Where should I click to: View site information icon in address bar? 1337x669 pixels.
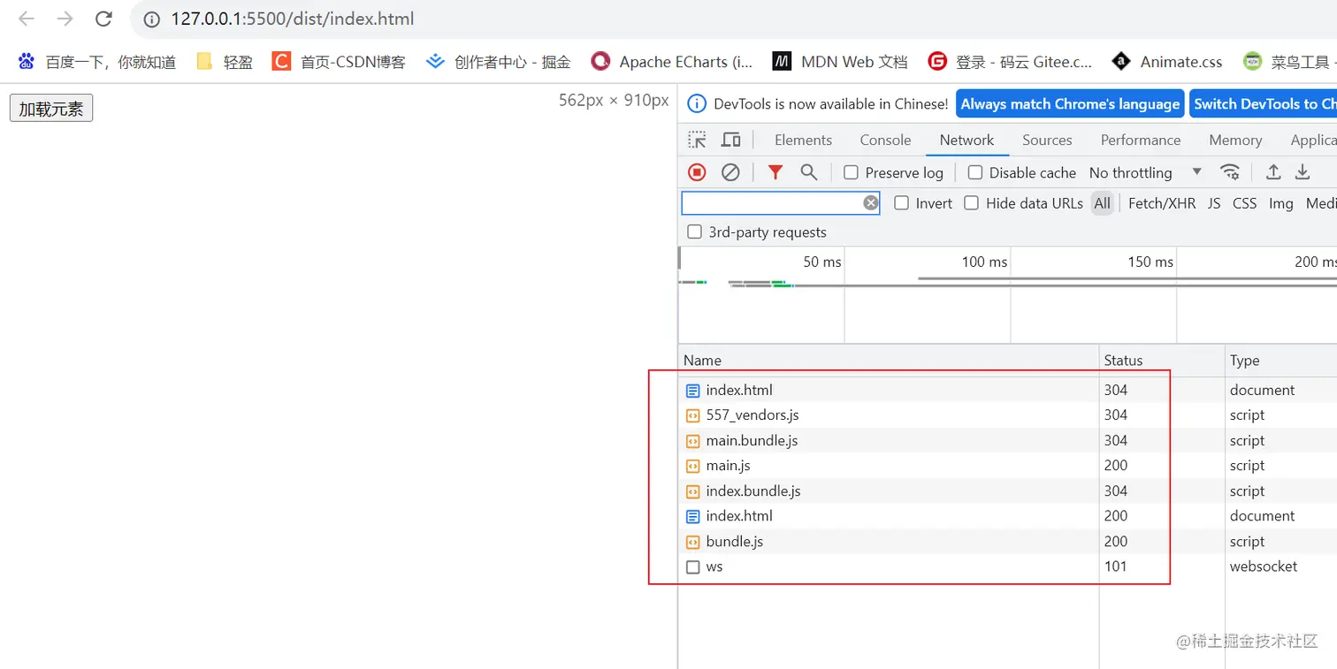click(151, 19)
